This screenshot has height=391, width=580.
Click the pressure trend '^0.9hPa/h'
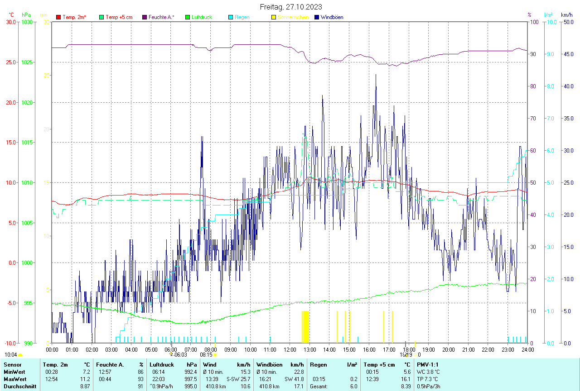coord(162,386)
